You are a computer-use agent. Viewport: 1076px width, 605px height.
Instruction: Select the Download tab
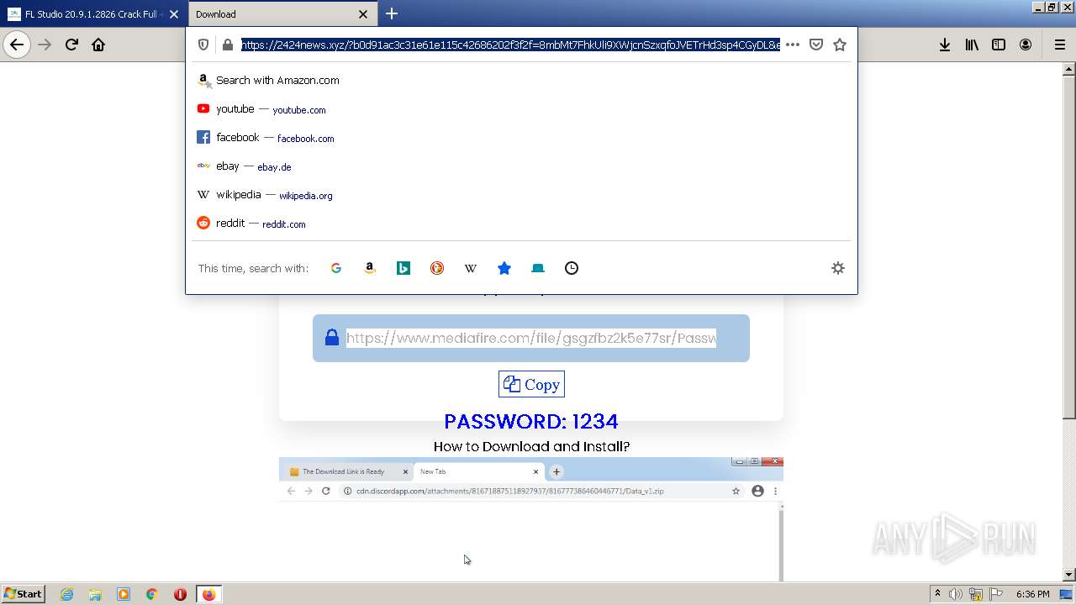pos(282,13)
